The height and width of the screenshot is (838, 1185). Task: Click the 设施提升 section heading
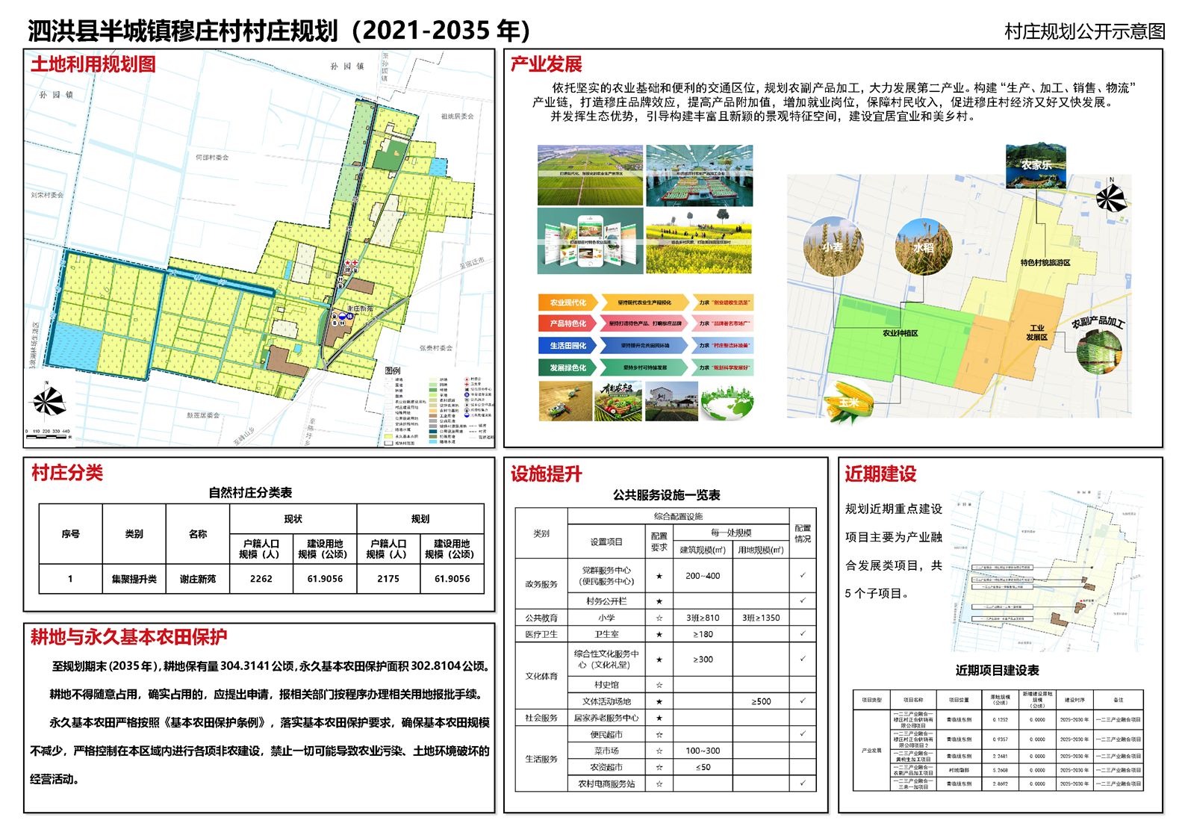coord(546,474)
